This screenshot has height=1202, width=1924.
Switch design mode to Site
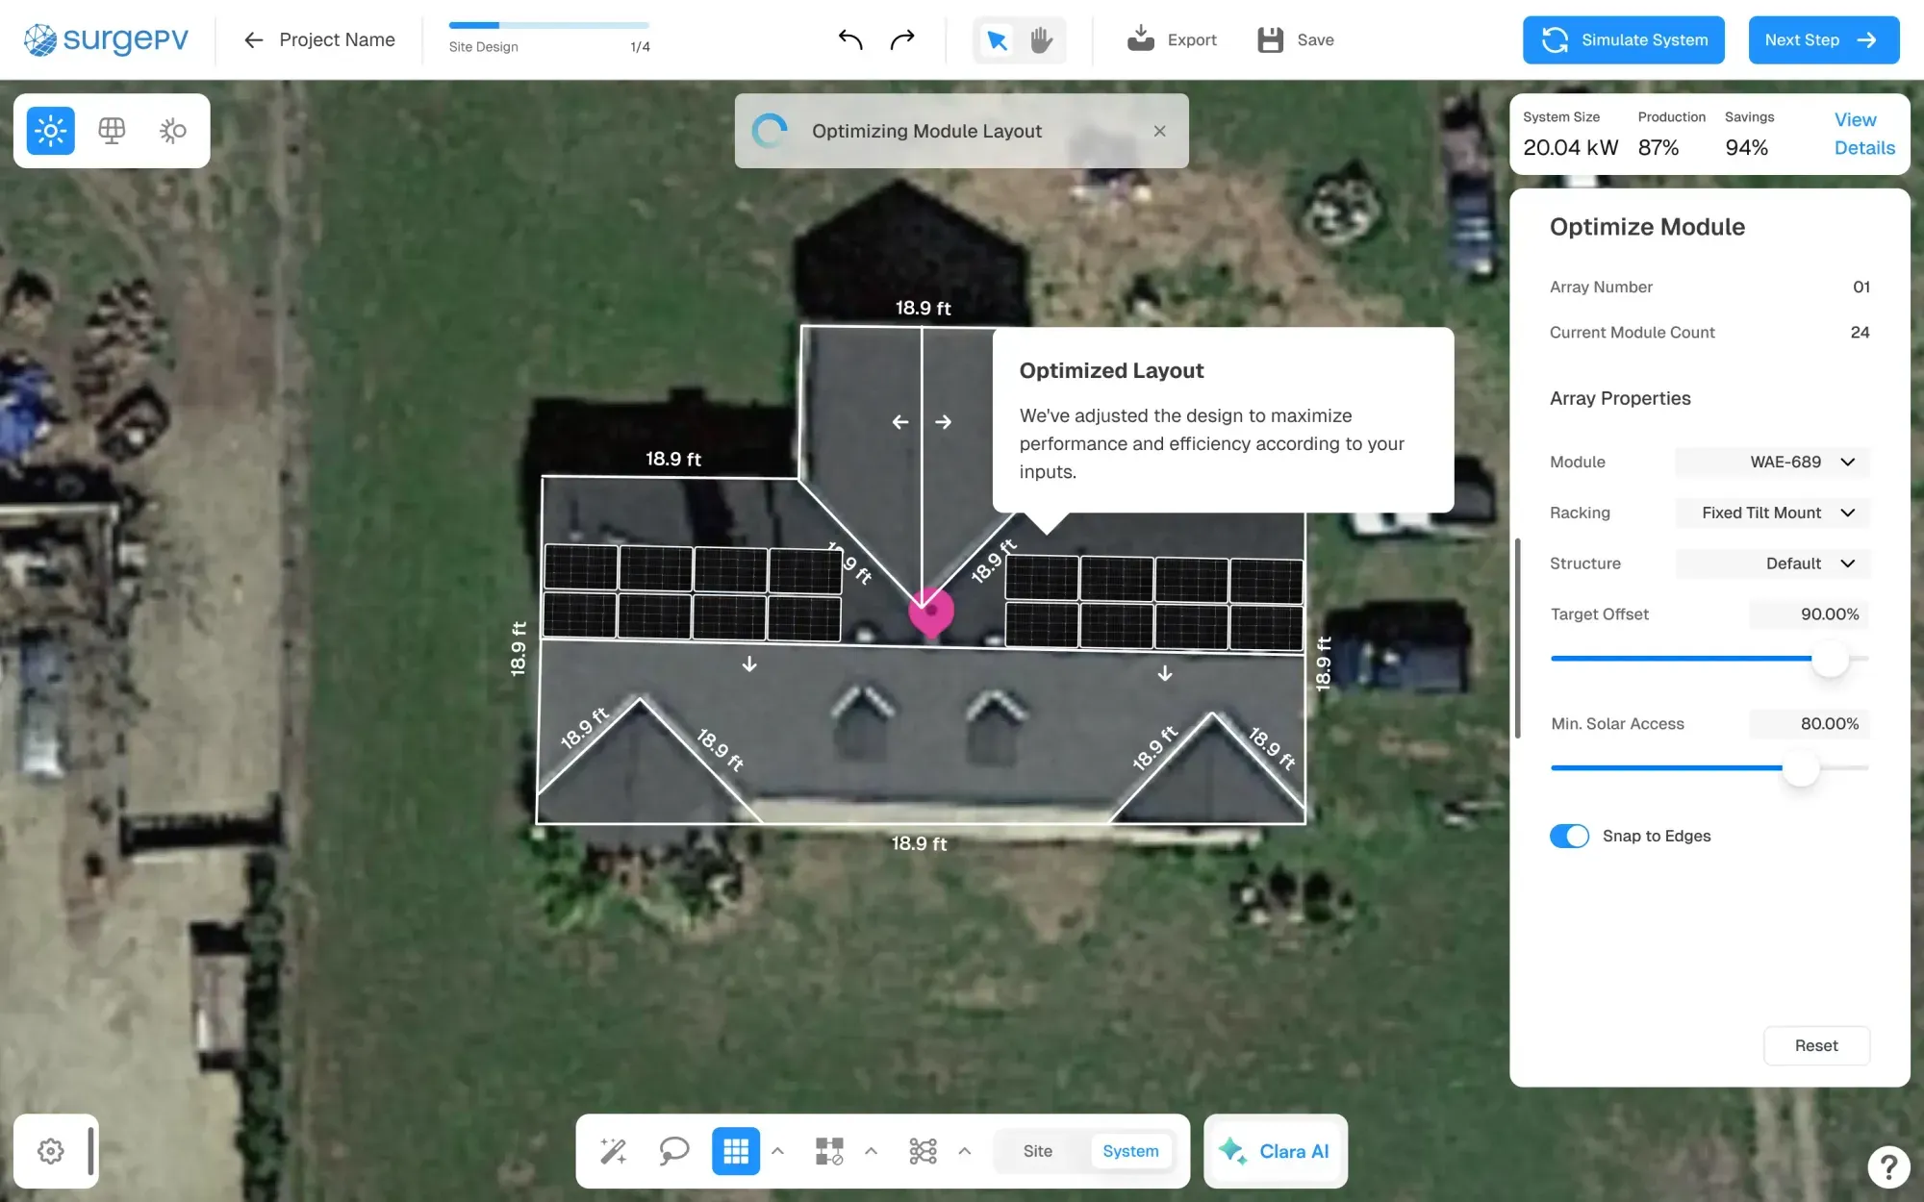tap(1038, 1150)
